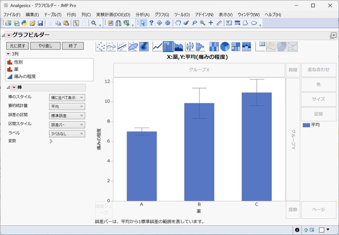
Task: Click the 元に戻す button
Action: (x=17, y=46)
